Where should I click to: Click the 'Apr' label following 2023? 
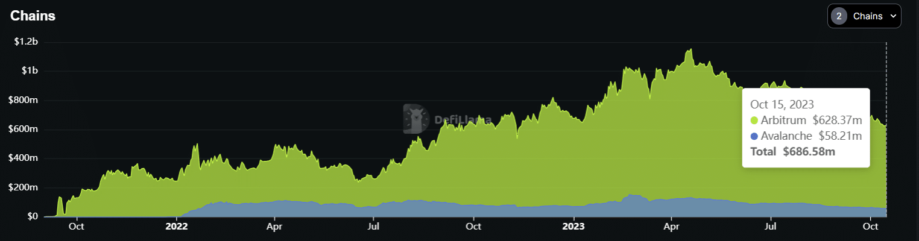pos(672,227)
